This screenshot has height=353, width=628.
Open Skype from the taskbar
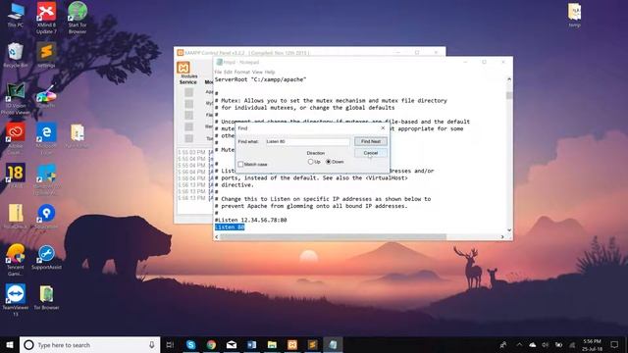[191, 344]
